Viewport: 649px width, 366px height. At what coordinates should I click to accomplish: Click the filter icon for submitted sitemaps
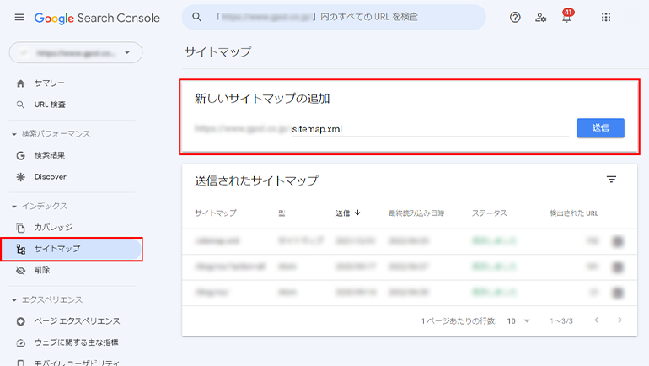point(611,180)
